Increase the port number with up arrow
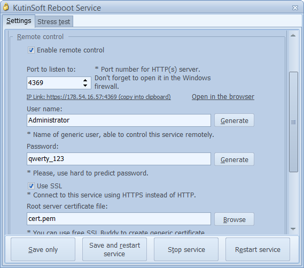The width and height of the screenshot is (304, 268). [85, 80]
